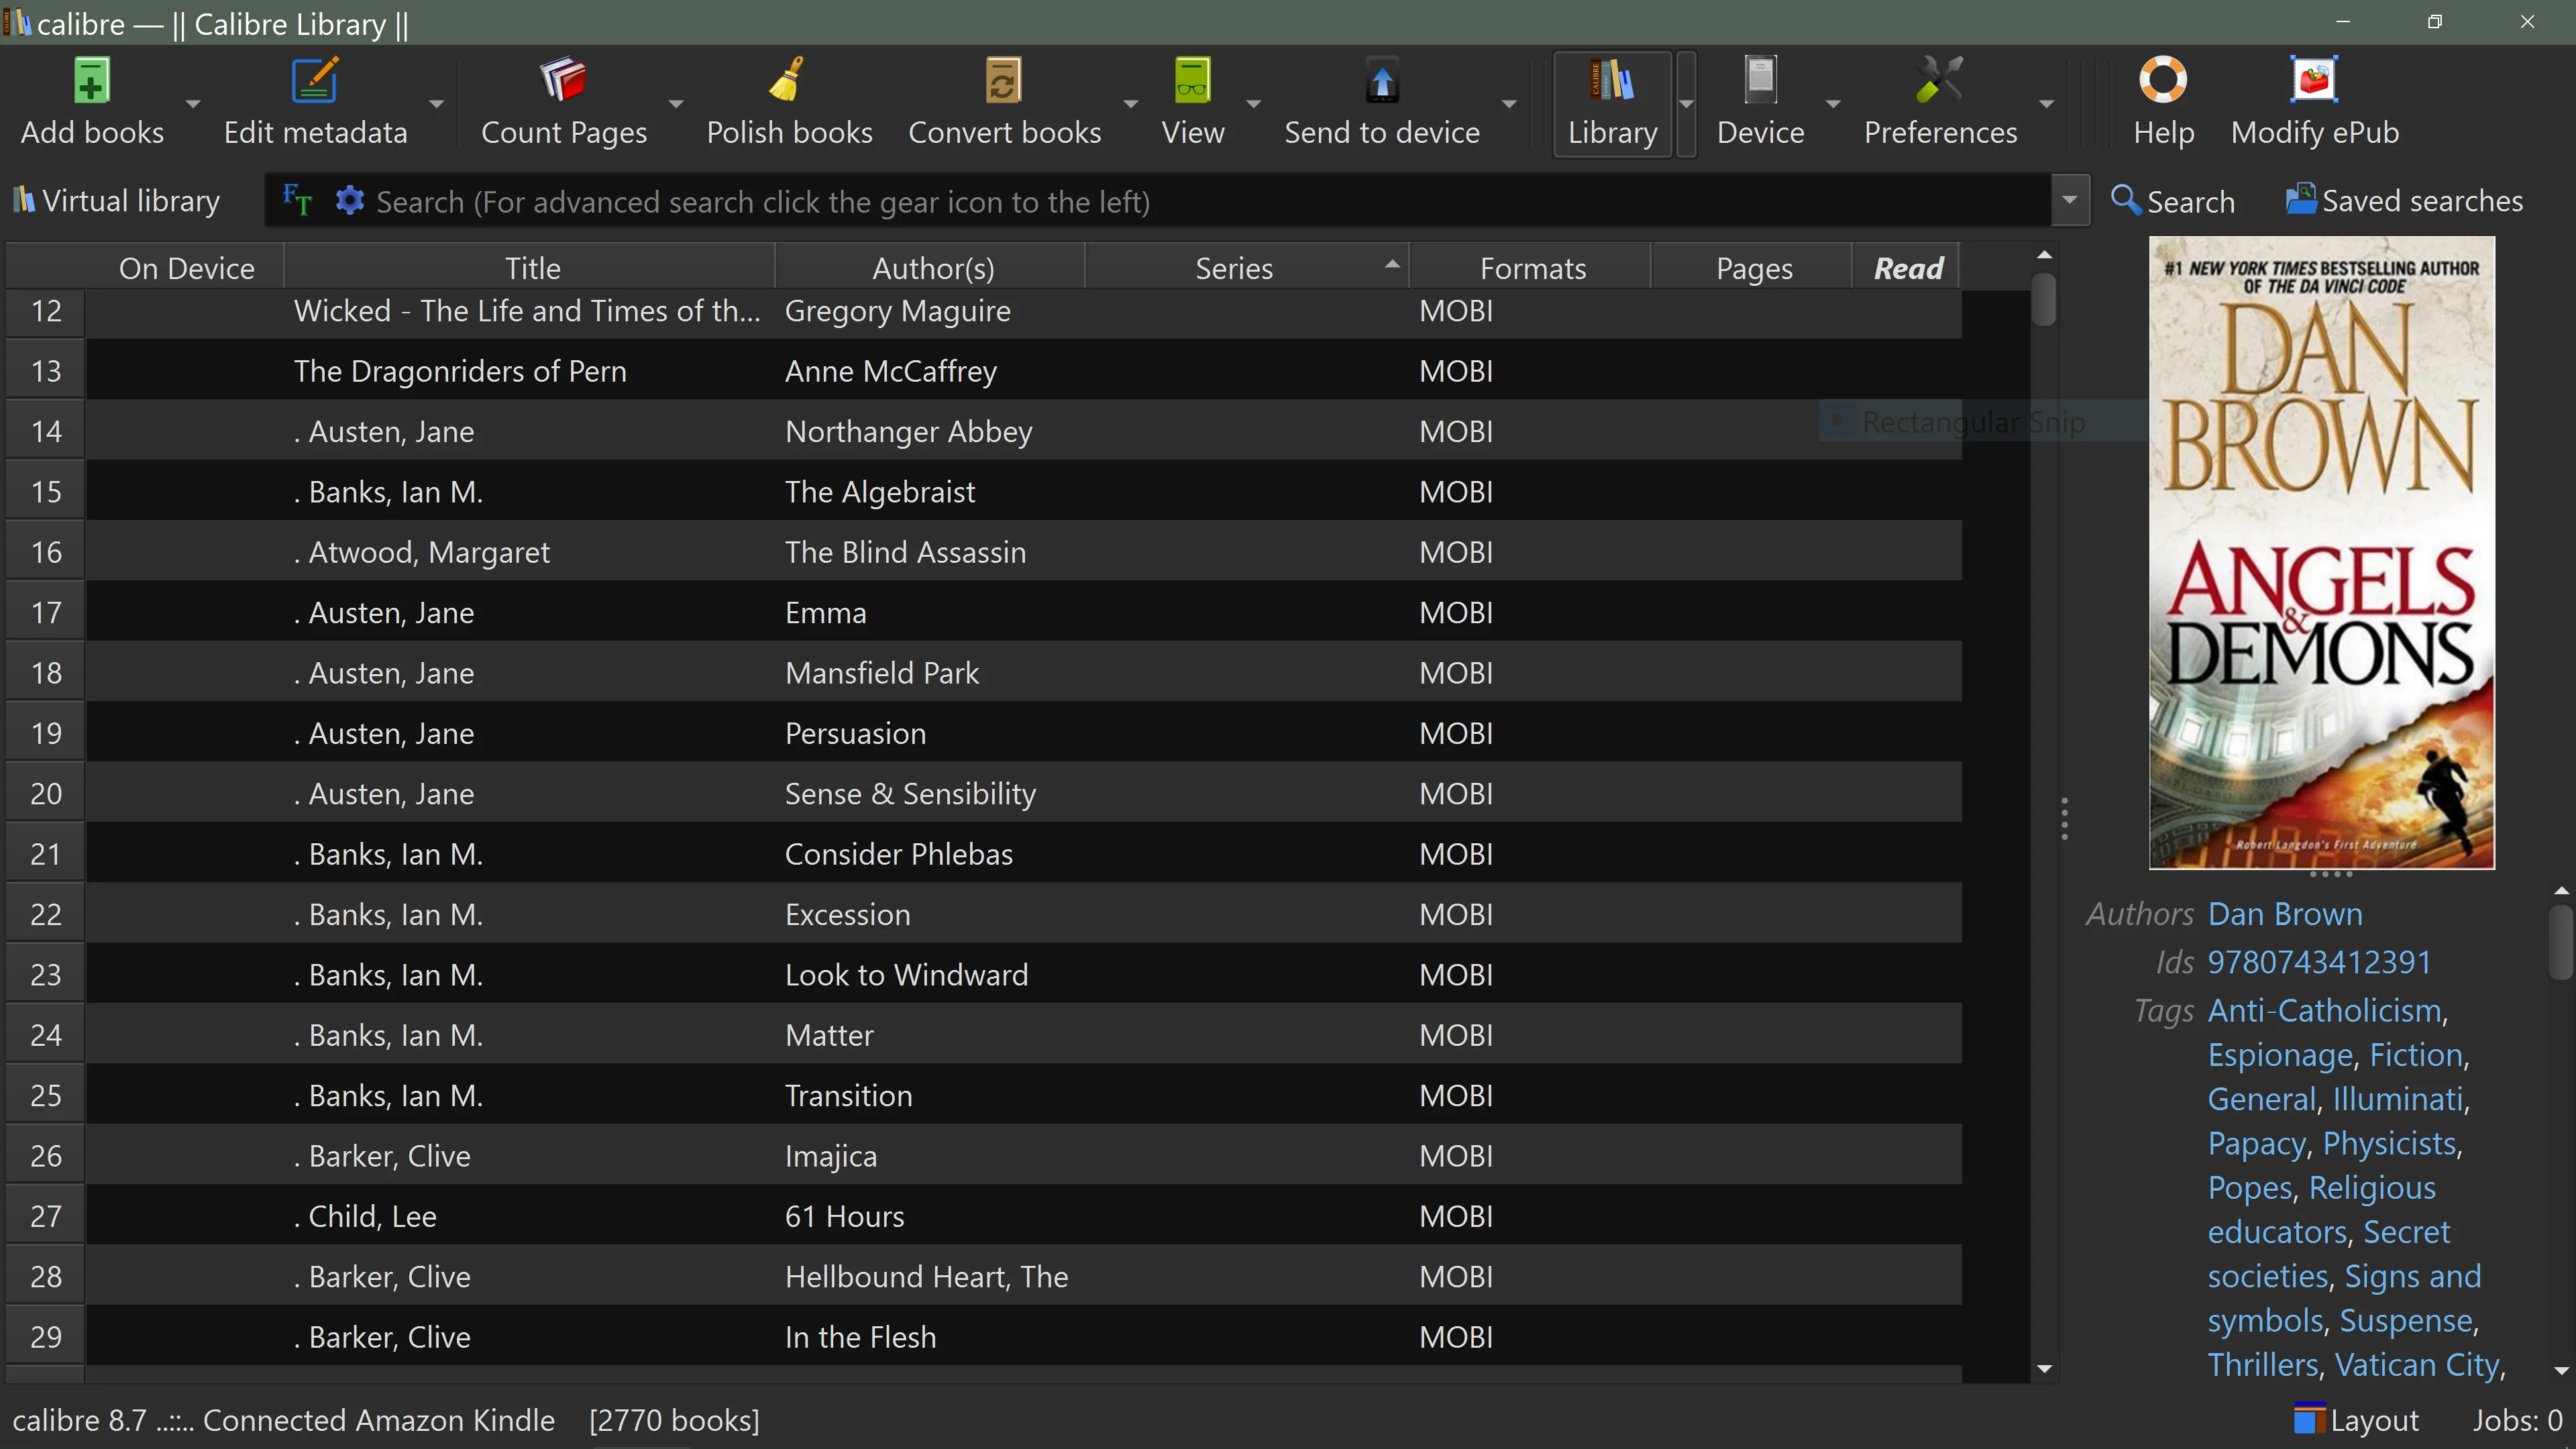Click Send to device icon

(x=1382, y=81)
